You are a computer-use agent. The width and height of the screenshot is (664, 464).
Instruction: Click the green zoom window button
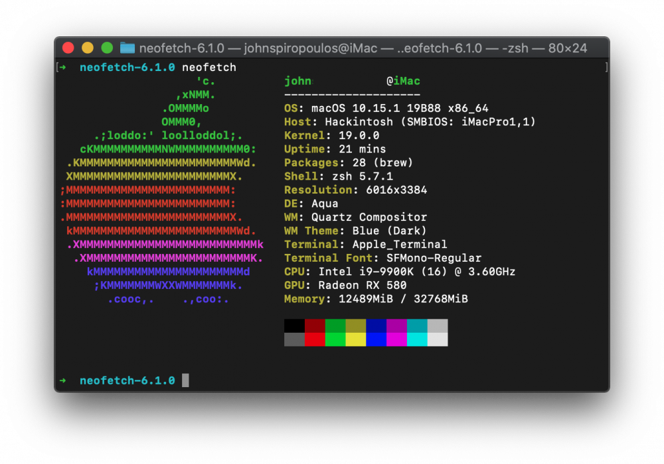pos(107,48)
